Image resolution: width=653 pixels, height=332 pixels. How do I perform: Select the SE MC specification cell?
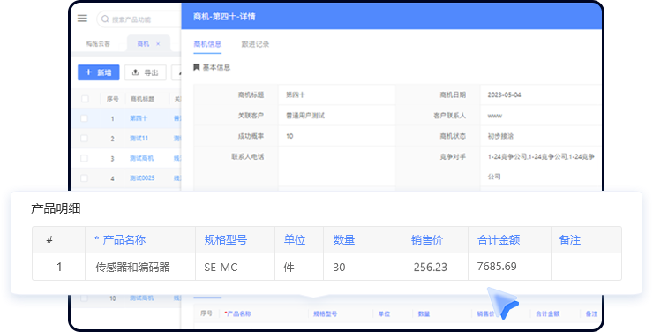click(221, 267)
